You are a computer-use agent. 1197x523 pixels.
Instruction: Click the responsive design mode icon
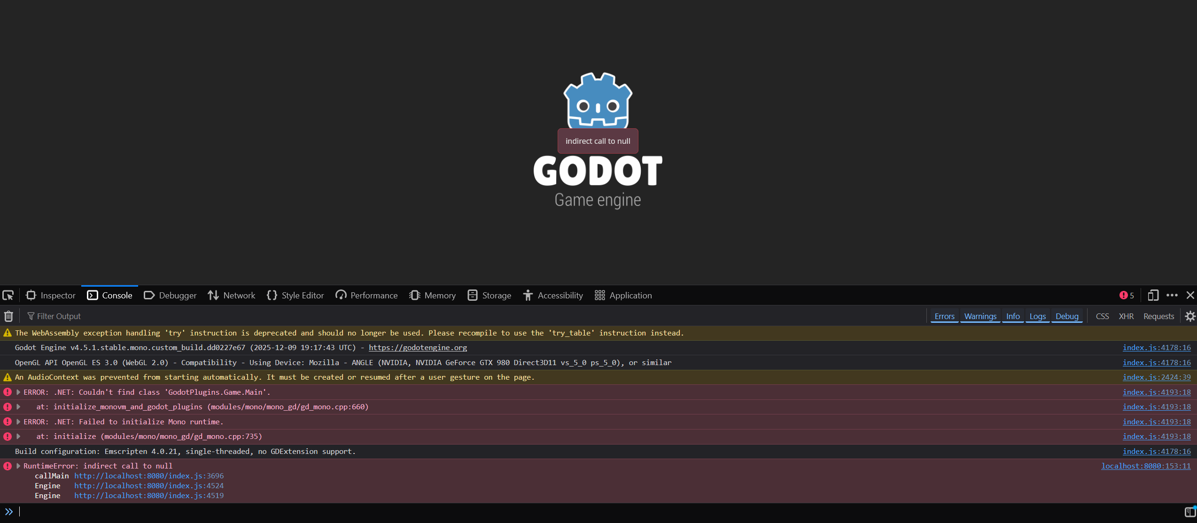point(1153,295)
